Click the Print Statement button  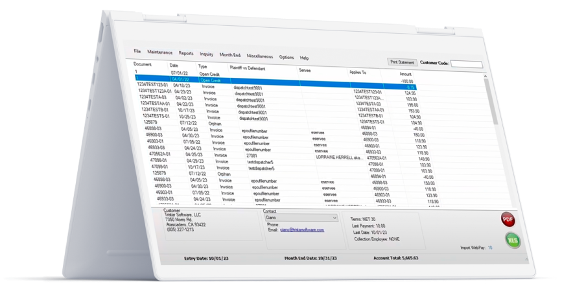pyautogui.click(x=402, y=62)
